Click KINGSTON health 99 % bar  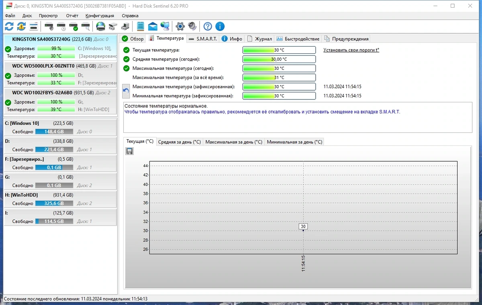coord(56,49)
